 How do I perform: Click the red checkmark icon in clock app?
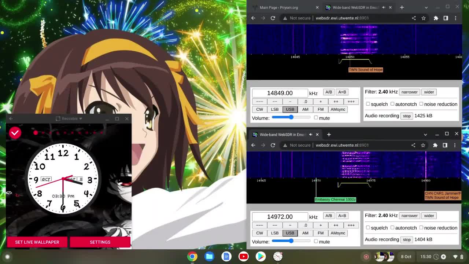coord(15,133)
